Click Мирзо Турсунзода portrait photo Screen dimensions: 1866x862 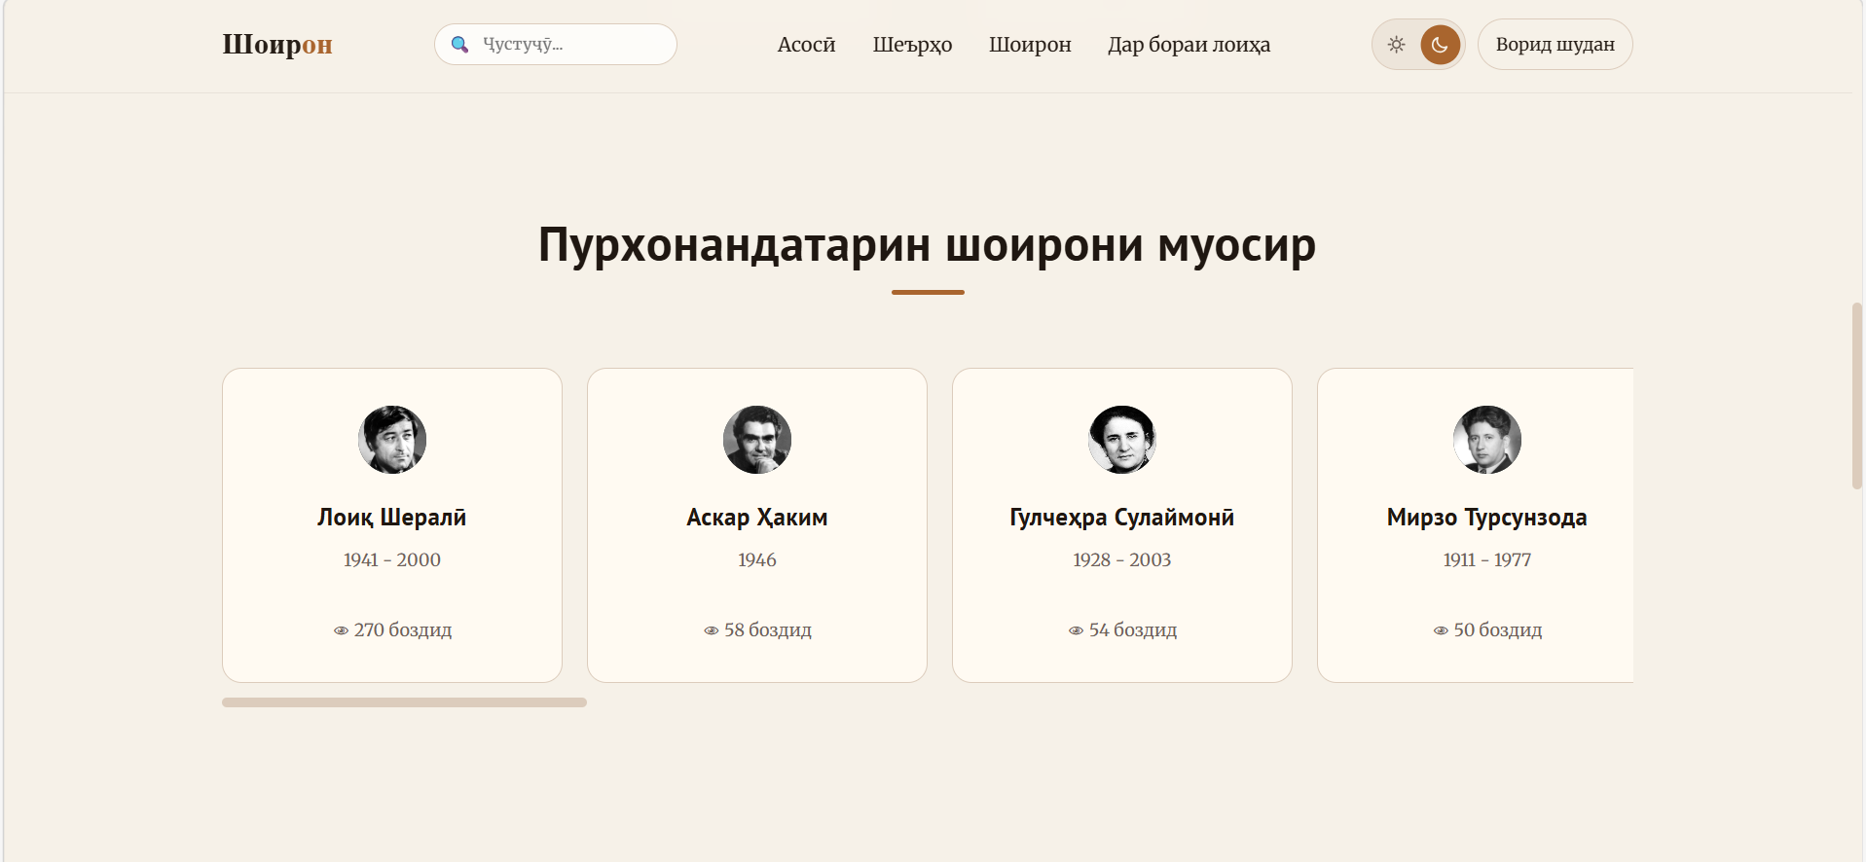1486,440
